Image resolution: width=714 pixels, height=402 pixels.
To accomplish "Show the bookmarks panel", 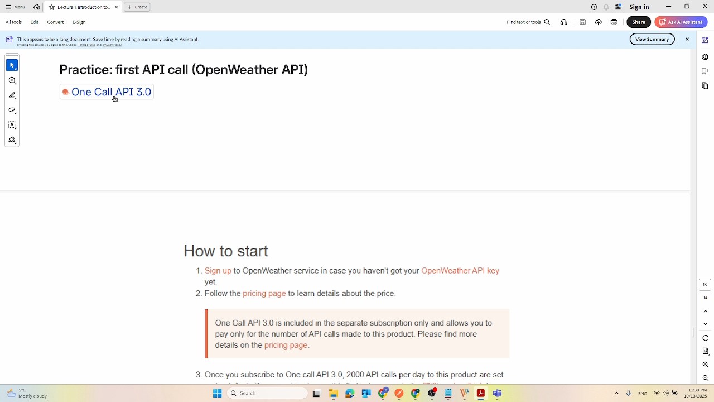I will pos(705,71).
